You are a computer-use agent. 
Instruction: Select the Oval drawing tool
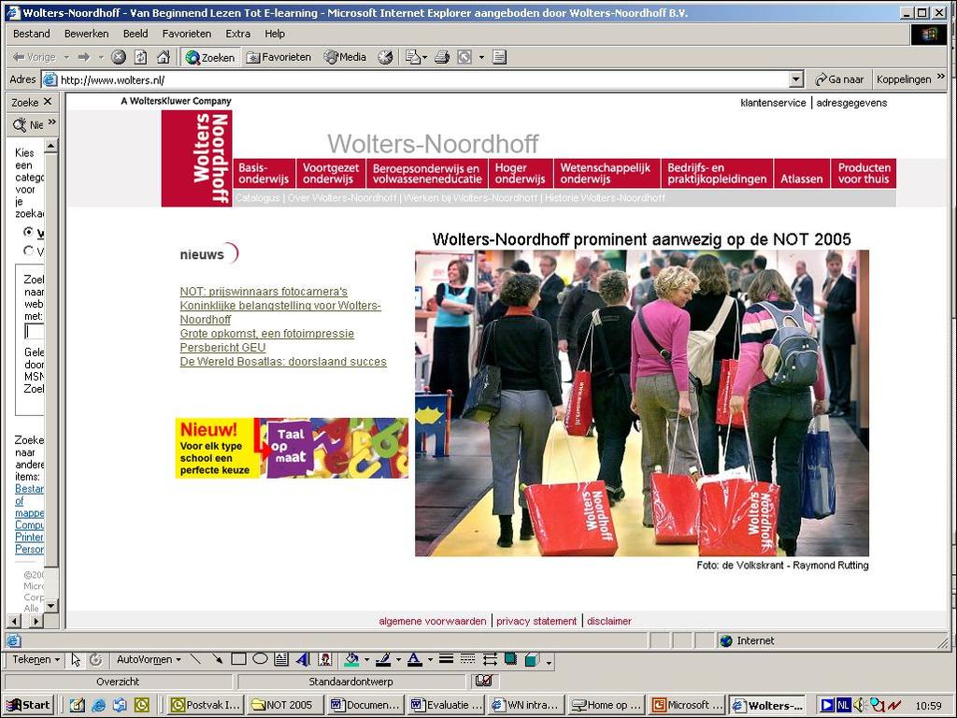pyautogui.click(x=260, y=659)
